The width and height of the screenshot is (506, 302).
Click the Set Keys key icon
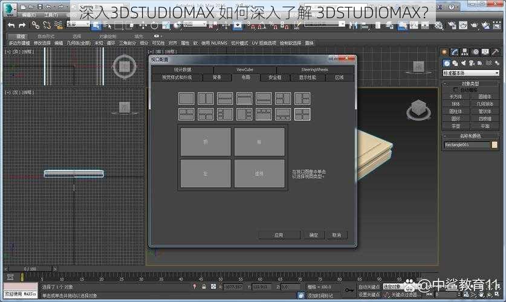[x=349, y=290]
